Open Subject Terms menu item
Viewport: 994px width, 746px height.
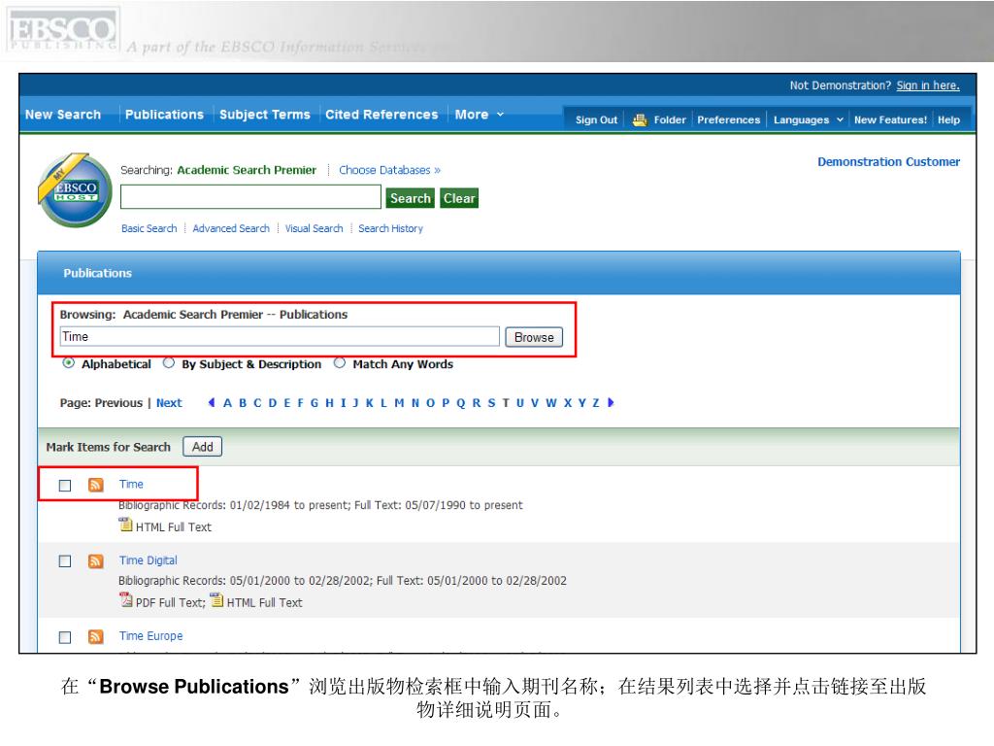click(x=264, y=115)
